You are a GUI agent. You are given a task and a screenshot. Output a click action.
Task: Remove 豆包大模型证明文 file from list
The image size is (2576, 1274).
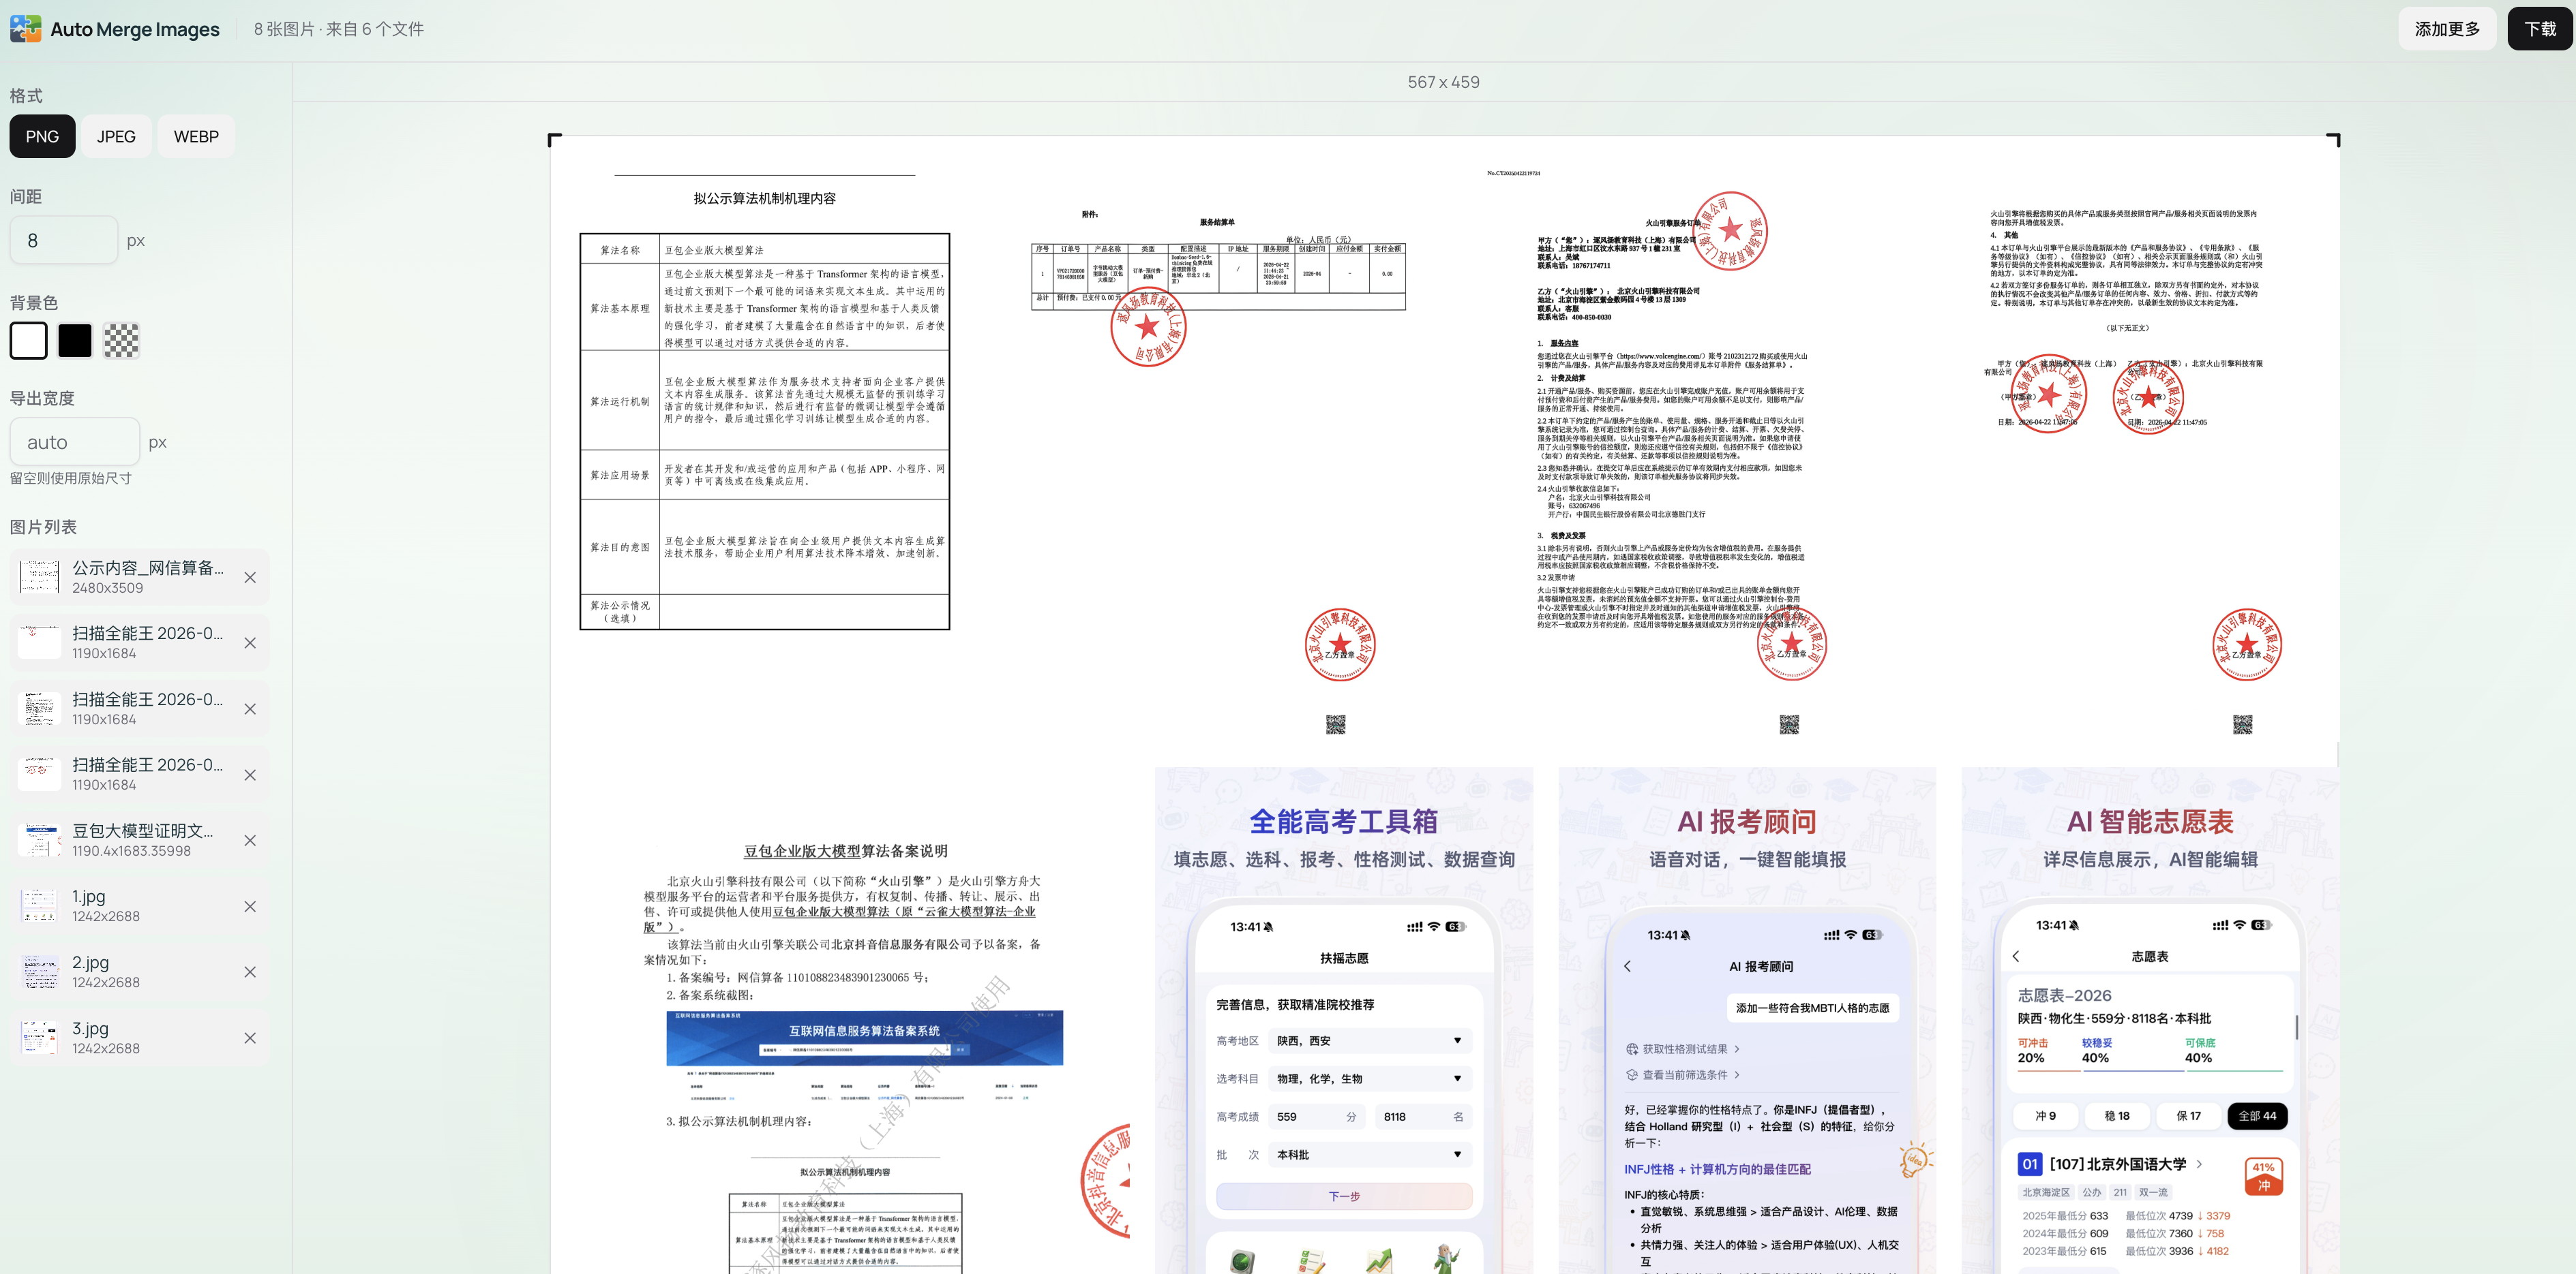(250, 840)
